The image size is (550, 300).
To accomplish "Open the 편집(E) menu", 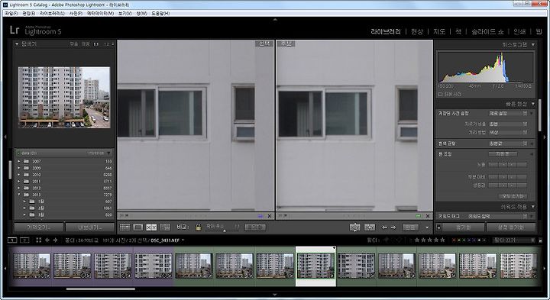I will click(x=29, y=13).
